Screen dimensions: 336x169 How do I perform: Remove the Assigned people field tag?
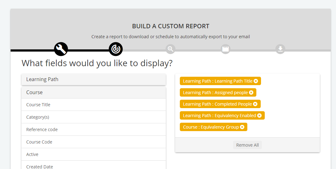(251, 93)
